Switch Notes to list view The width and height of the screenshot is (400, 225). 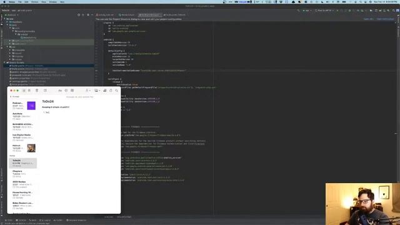tap(24, 91)
